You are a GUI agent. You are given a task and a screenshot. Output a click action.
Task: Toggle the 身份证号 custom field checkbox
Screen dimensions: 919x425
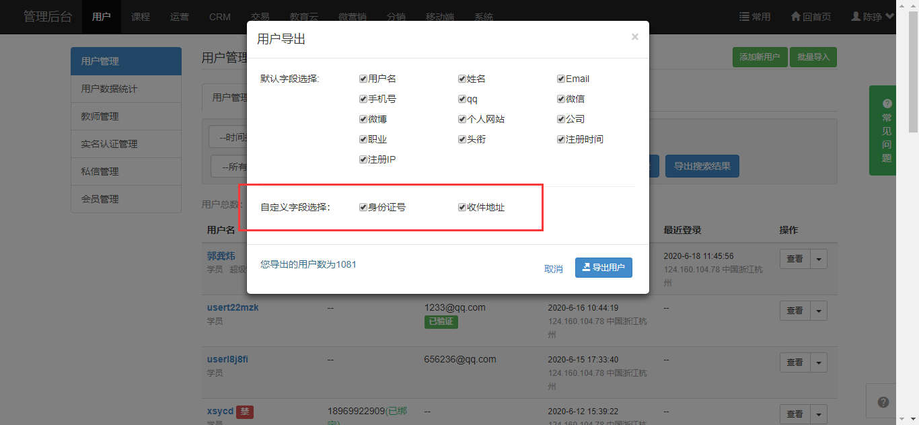point(363,207)
